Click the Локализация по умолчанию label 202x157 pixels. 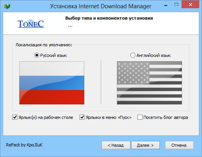point(44,45)
